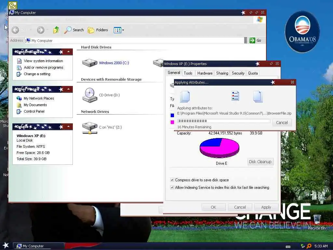This screenshot has height=250, width=333.
Task: Click the Forward arrow toolbar button
Action: [41, 30]
